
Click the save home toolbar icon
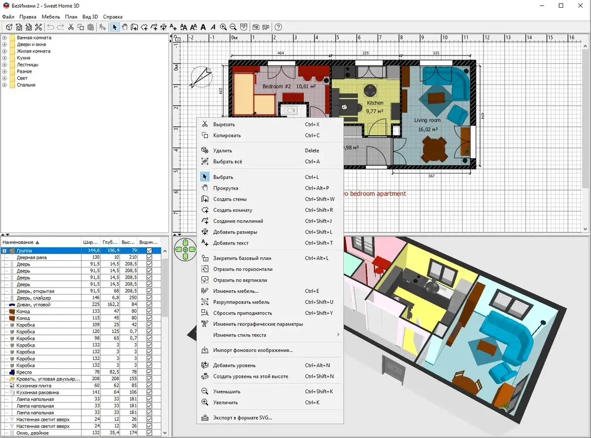coord(28,27)
